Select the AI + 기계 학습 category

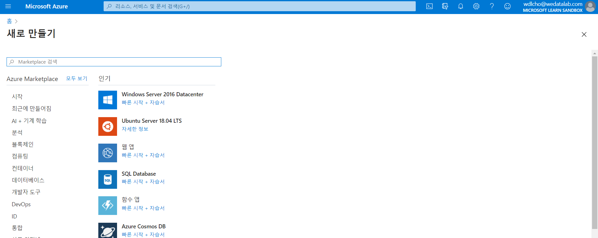point(29,121)
